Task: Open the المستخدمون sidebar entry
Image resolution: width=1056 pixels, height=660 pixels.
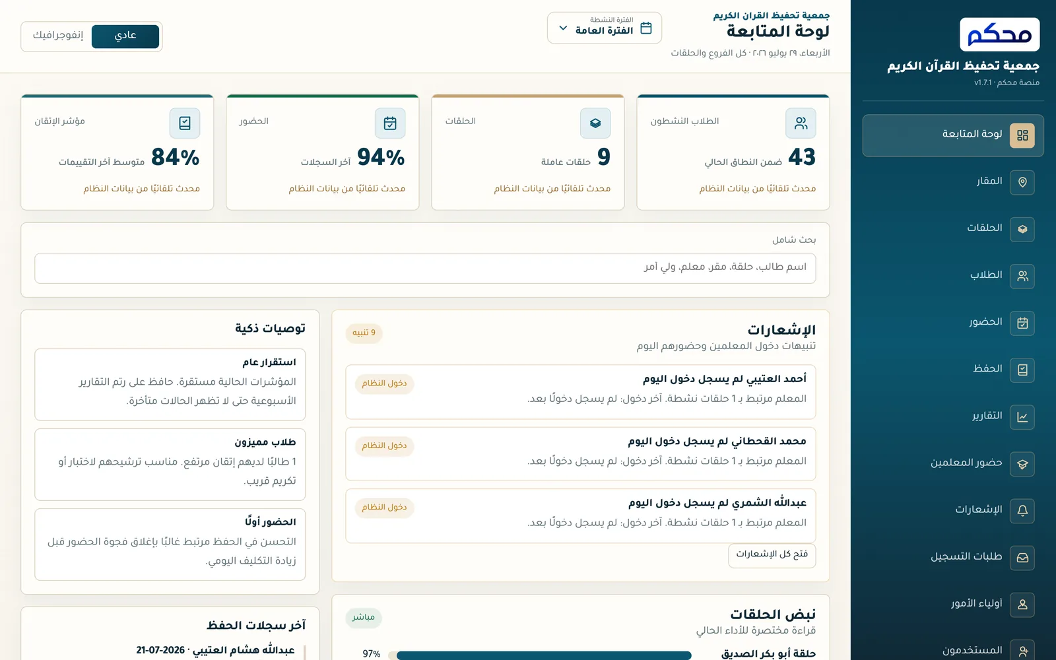Action: [x=953, y=649]
